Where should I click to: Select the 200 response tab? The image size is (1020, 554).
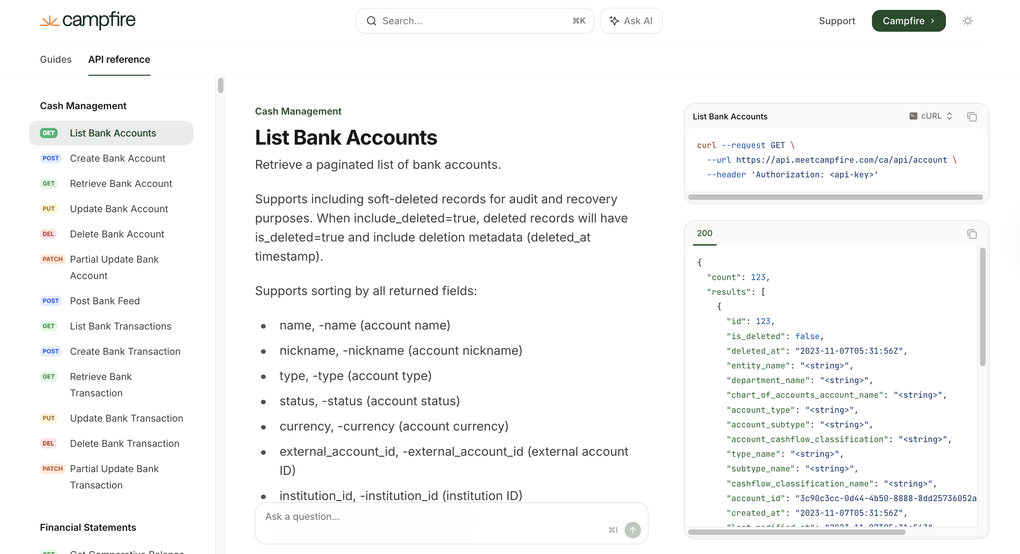pos(704,233)
